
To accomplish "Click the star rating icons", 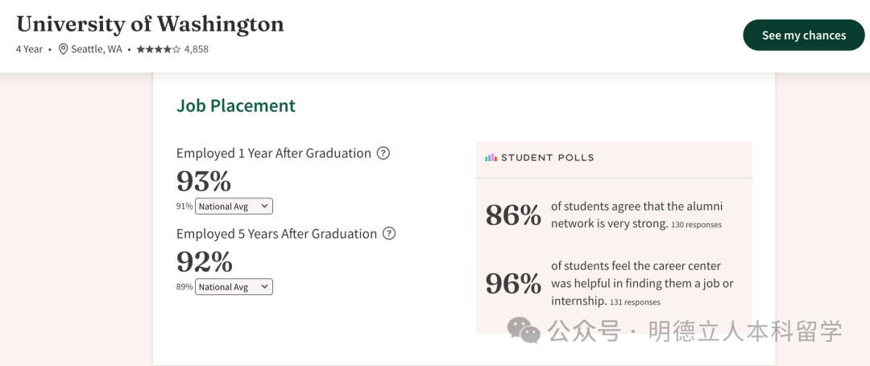I will click(158, 49).
